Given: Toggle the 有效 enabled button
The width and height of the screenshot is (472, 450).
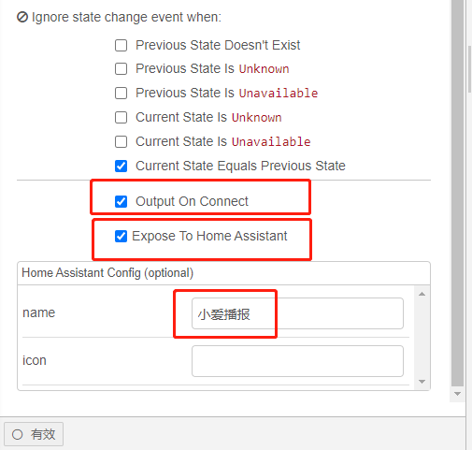Looking at the screenshot, I should coord(34,434).
